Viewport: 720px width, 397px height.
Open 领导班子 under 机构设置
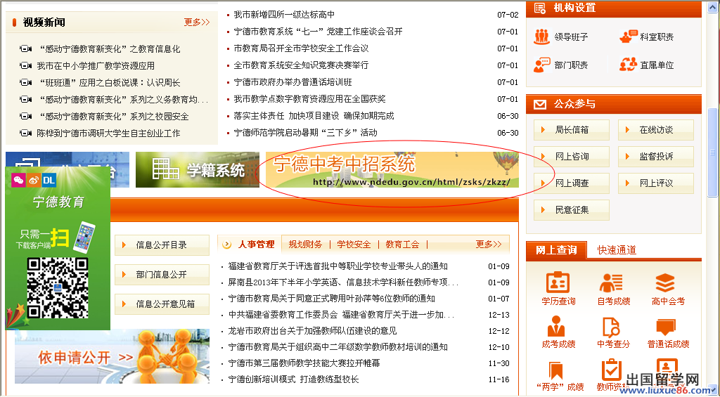[562, 37]
